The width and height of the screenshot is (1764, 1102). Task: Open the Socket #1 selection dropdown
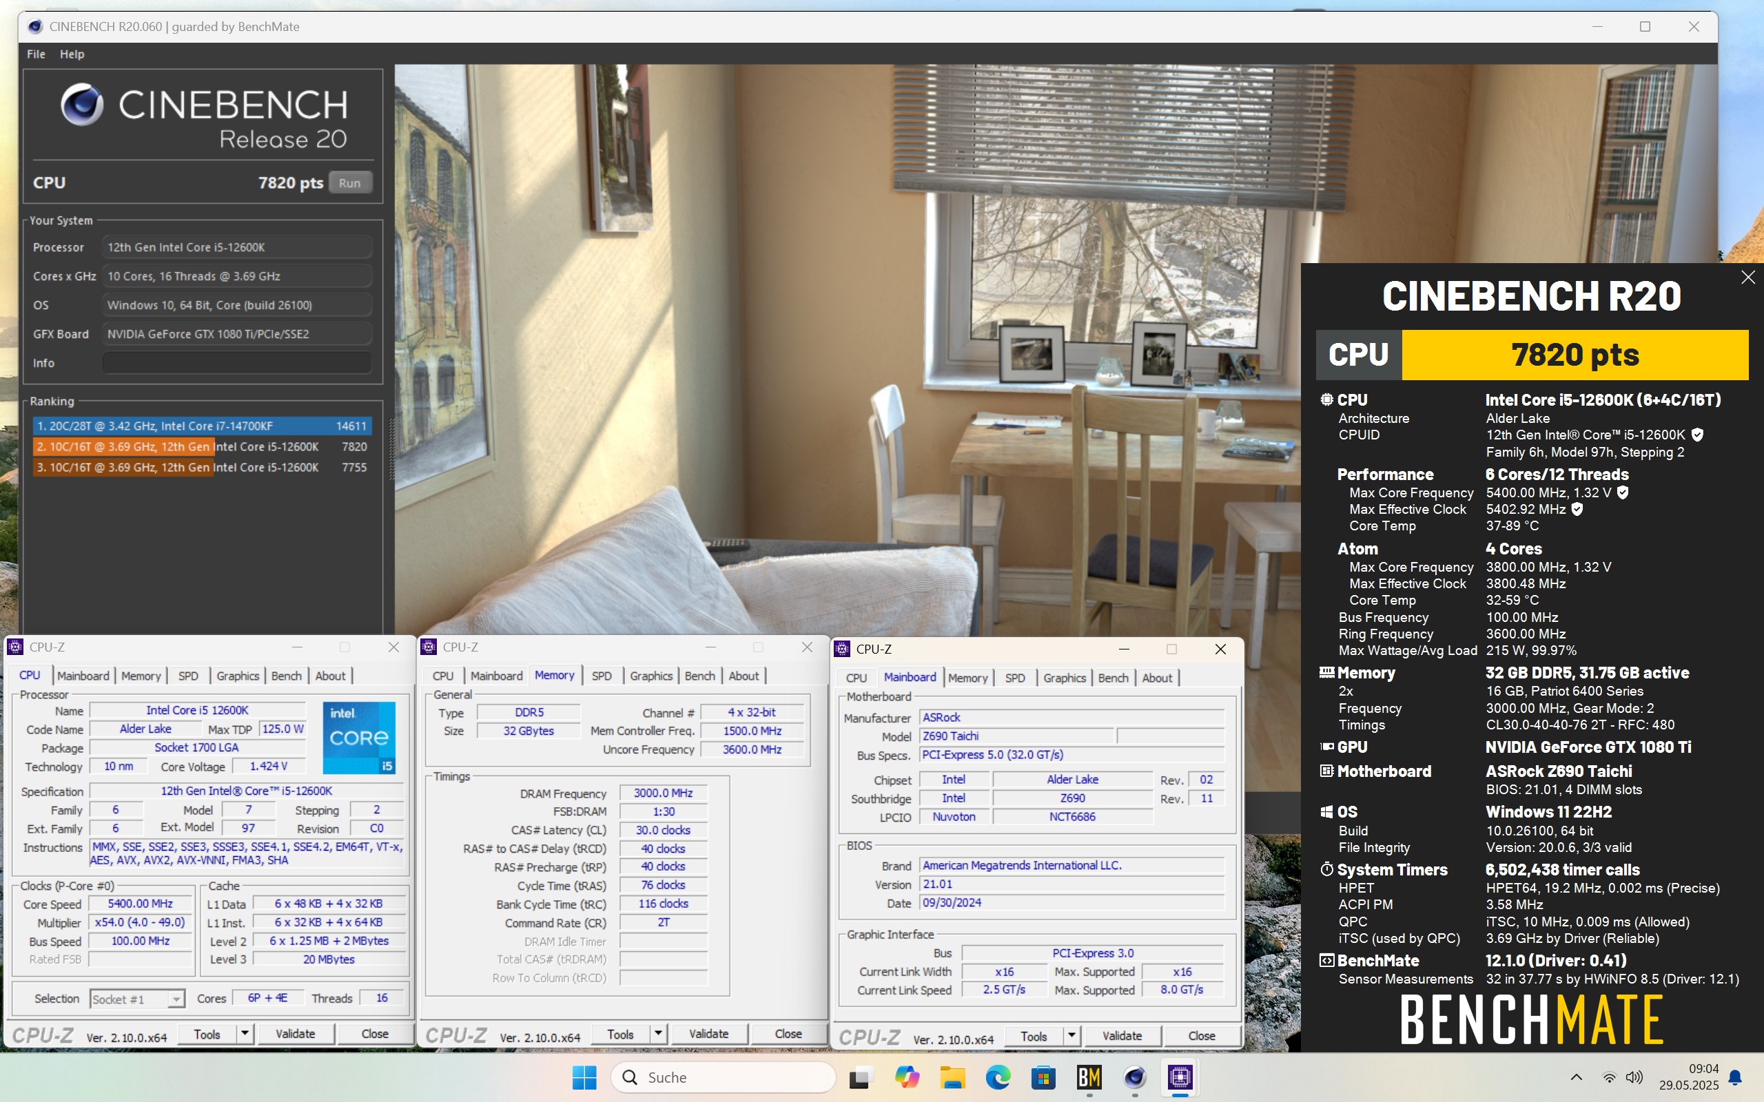pos(137,999)
